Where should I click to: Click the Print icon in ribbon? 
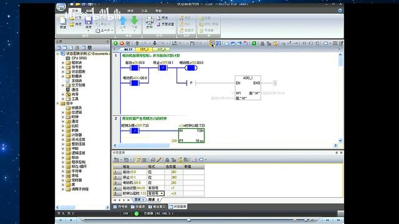click(x=150, y=21)
